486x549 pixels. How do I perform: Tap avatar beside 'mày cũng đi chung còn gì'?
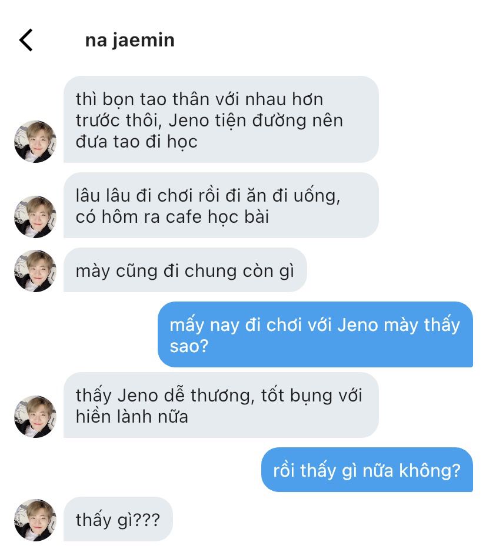35,270
